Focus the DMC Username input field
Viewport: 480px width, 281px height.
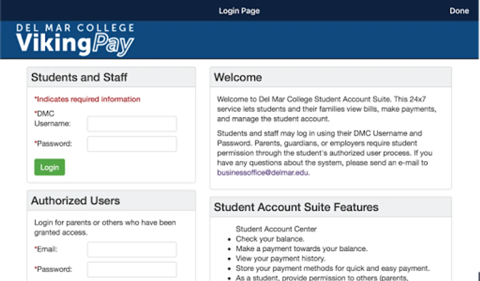pos(132,124)
